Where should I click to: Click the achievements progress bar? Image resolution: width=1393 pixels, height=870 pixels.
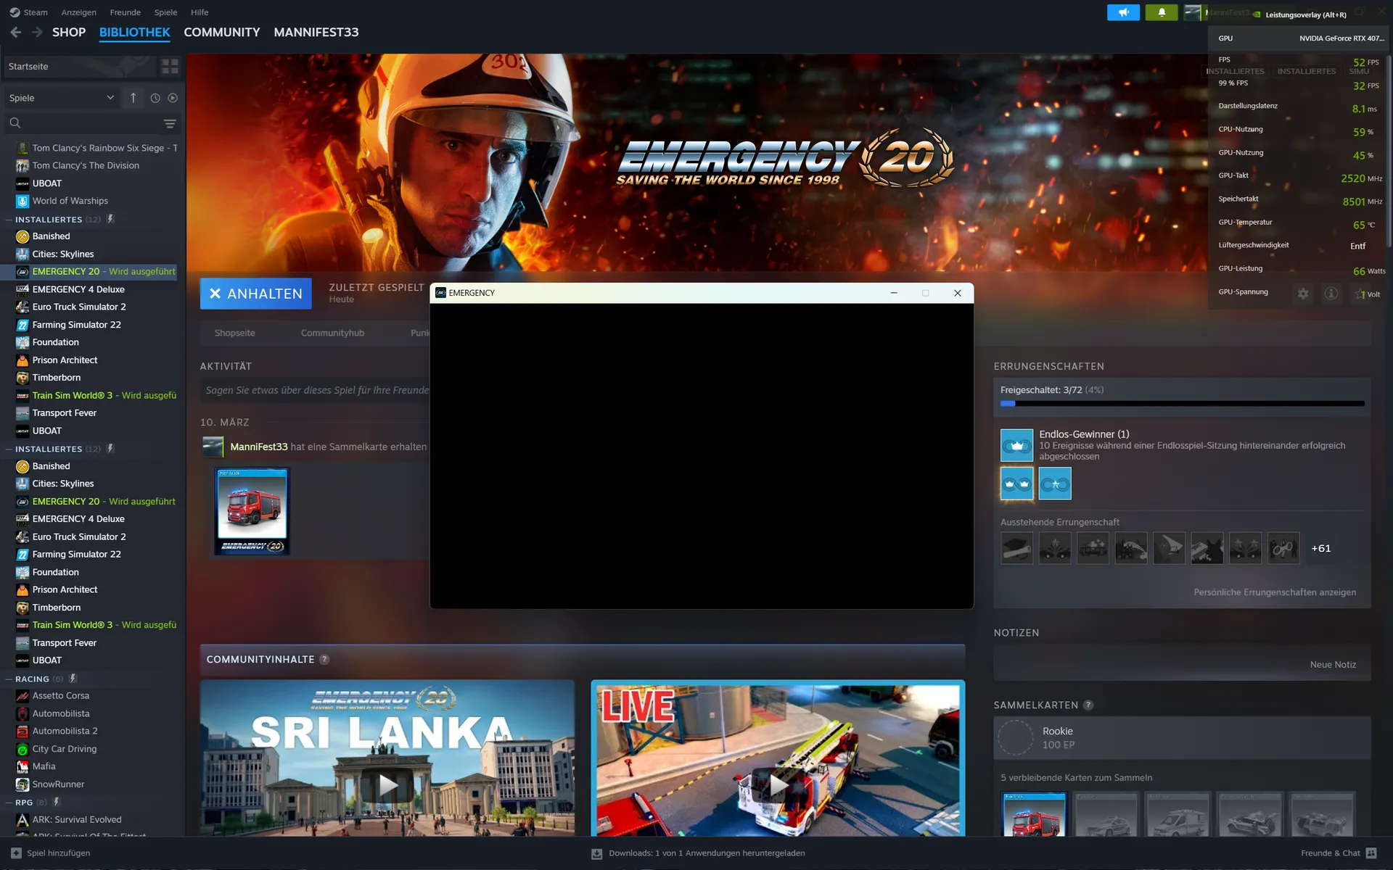click(1181, 404)
